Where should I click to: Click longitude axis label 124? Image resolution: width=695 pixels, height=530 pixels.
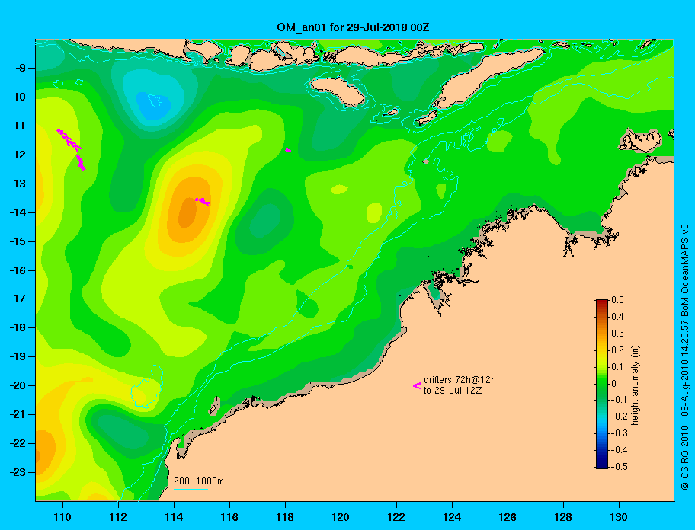[452, 517]
